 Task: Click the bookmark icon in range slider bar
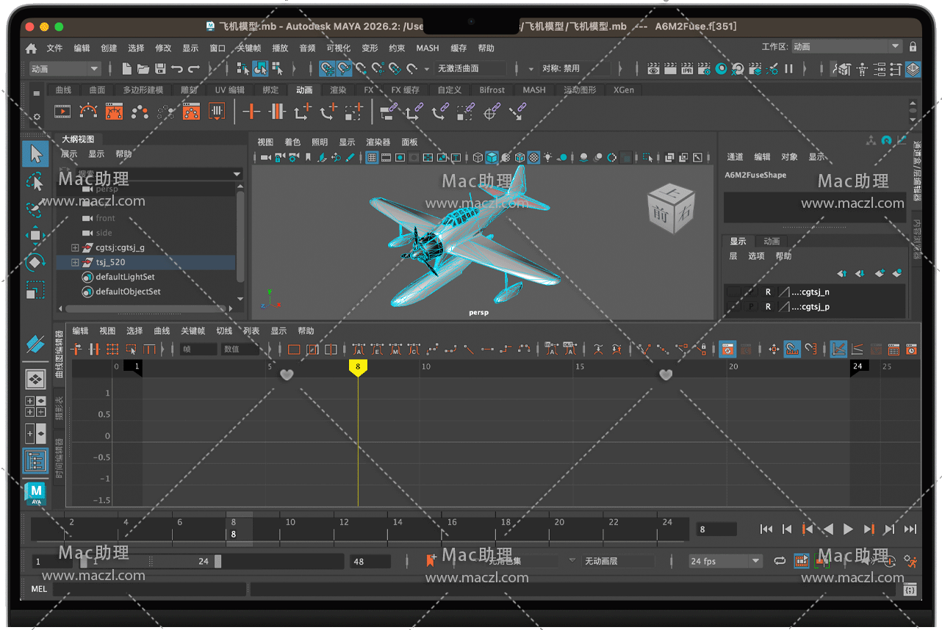tap(431, 561)
